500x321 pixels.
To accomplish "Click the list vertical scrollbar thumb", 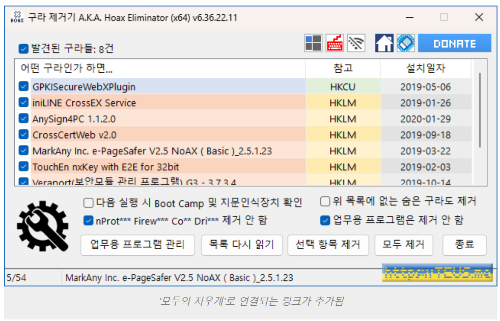I will (480, 110).
